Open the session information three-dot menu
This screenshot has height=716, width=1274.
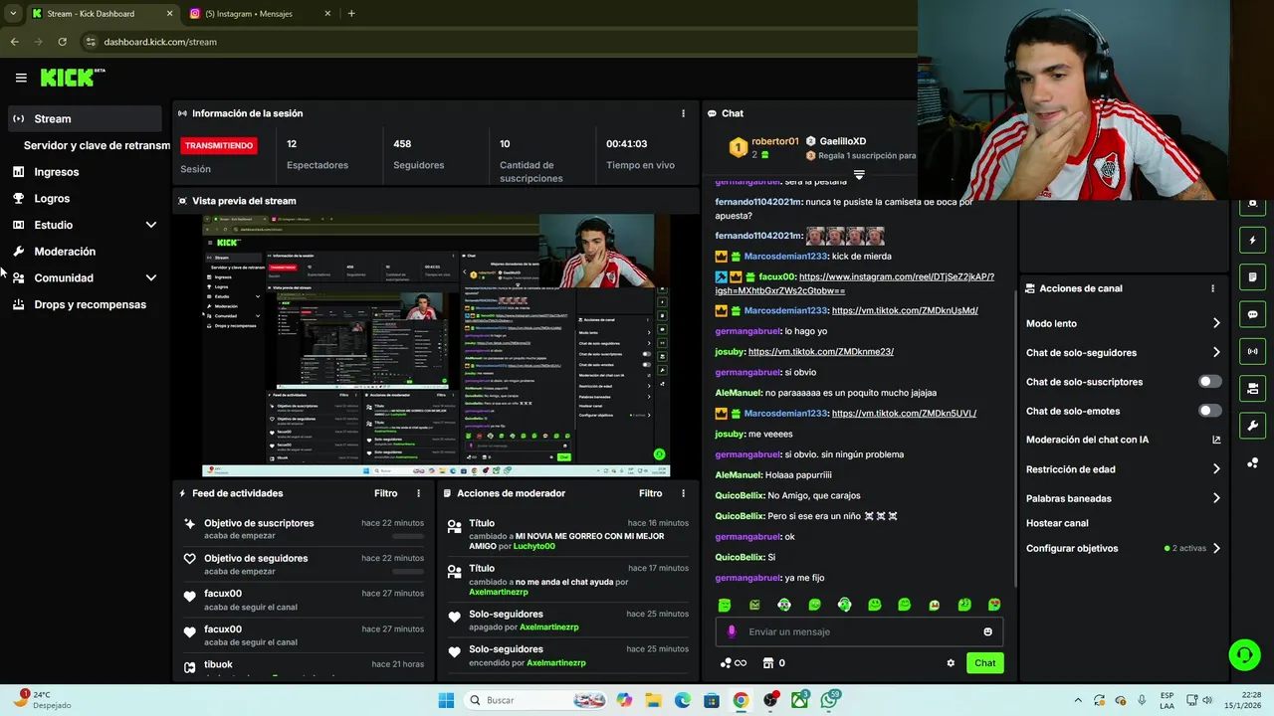[x=683, y=113]
